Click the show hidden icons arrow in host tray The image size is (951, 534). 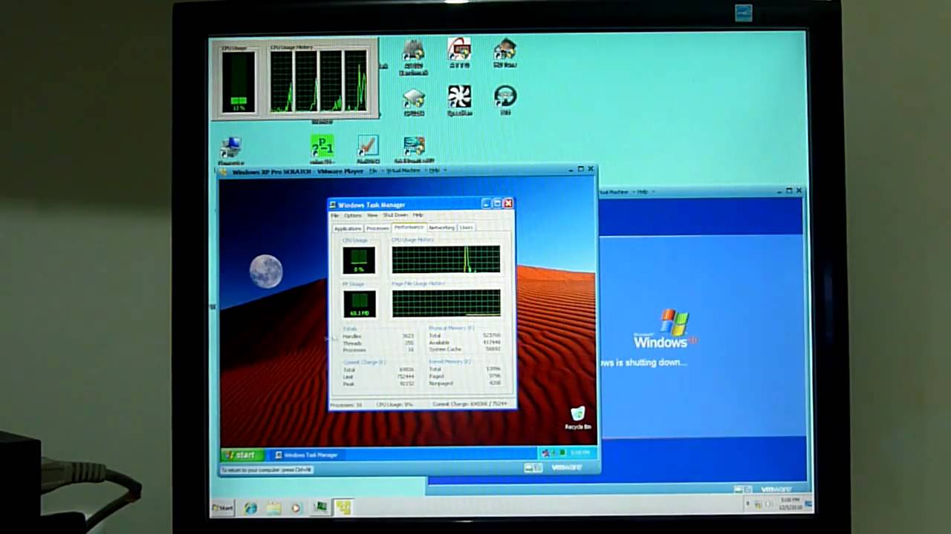click(749, 504)
